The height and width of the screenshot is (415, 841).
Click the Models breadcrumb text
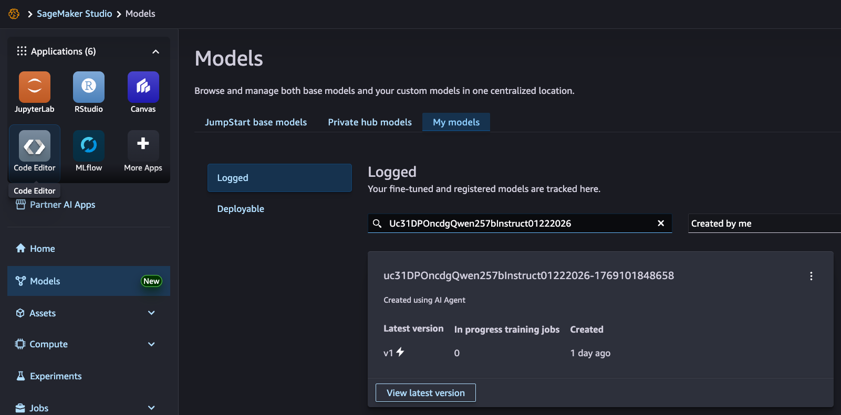coord(140,14)
